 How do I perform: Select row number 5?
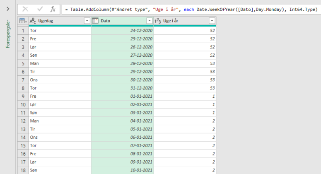(x=23, y=63)
